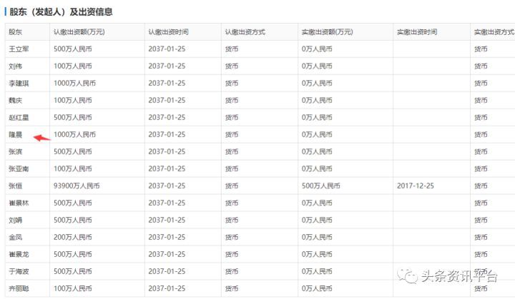Select shareholder name 赵红星
Screen dimensions: 515x299
(x=19, y=117)
